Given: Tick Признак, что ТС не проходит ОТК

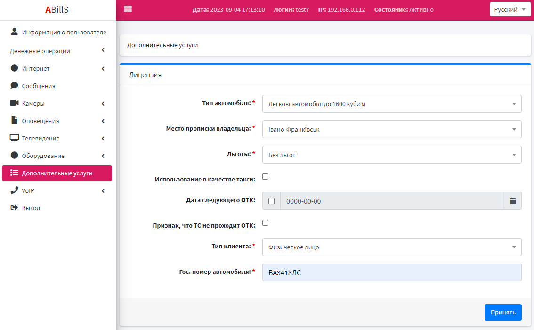Looking at the screenshot, I should click(265, 223).
